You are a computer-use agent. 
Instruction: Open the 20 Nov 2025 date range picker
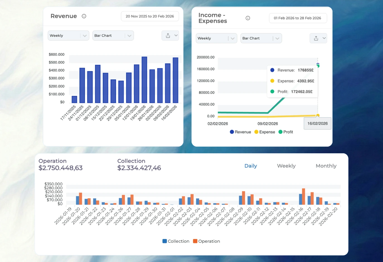point(150,16)
